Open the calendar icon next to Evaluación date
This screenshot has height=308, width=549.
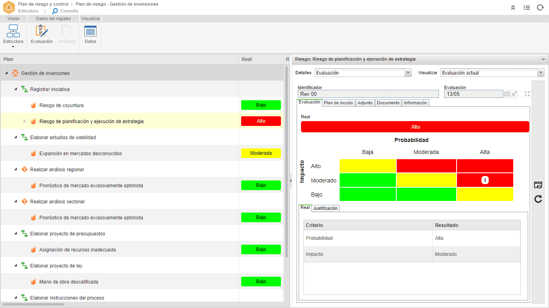tap(507, 94)
